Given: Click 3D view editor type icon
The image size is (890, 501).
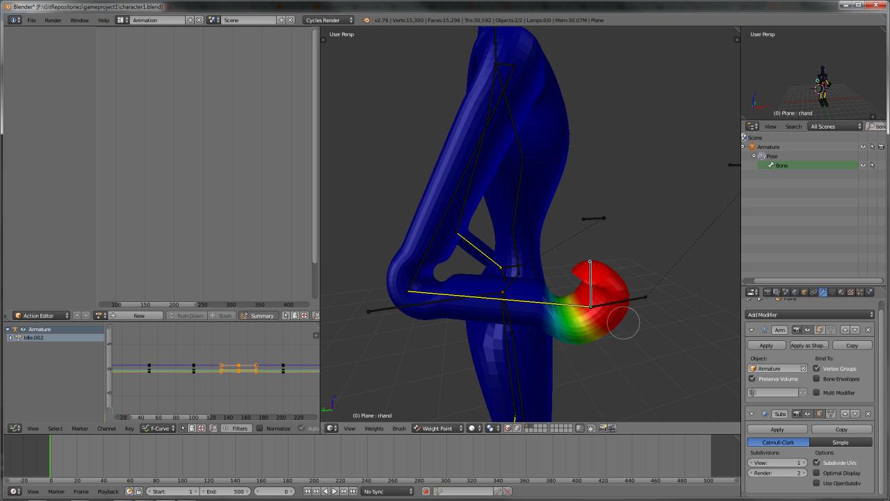Looking at the screenshot, I should pos(332,429).
